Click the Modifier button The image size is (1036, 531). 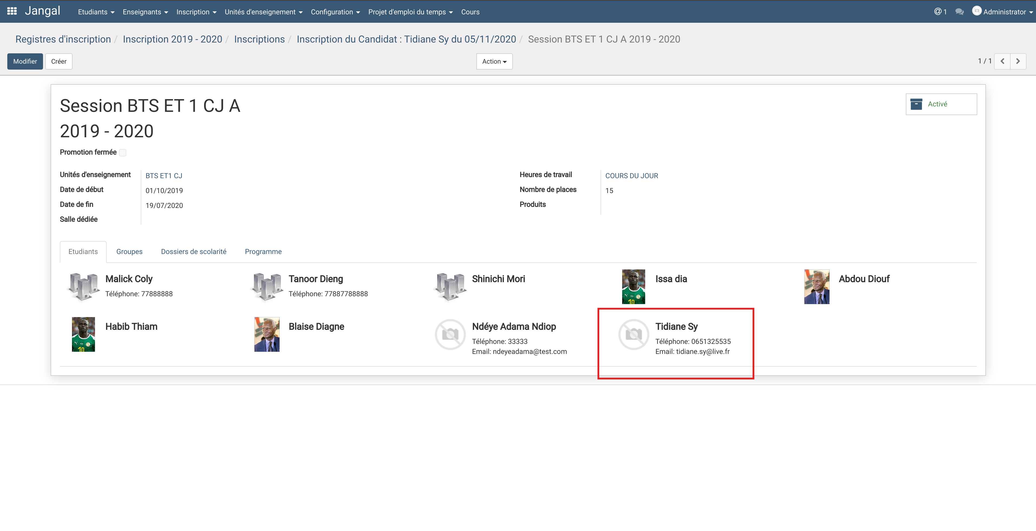(25, 61)
